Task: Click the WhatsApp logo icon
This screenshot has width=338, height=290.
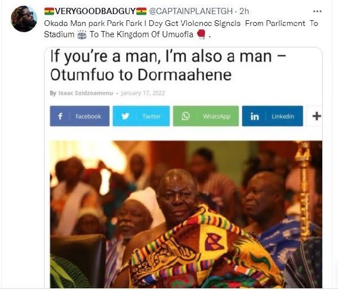Action: coord(185,116)
